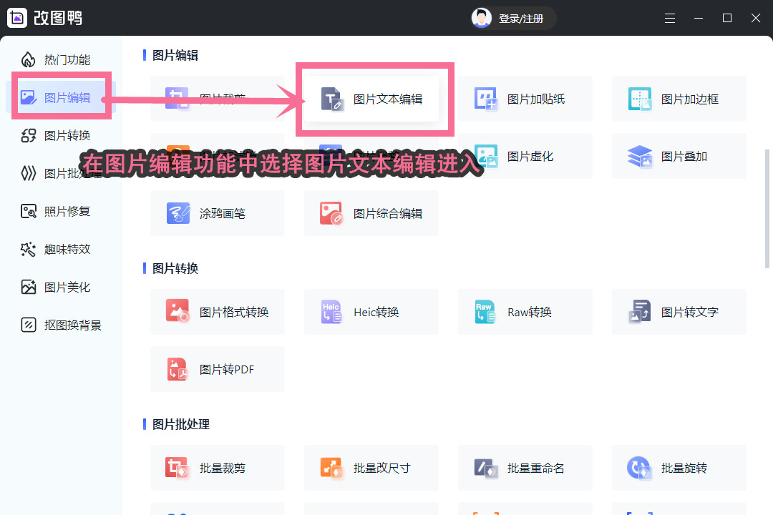Select the 涂鸦画笔 doodle brush tool

218,213
